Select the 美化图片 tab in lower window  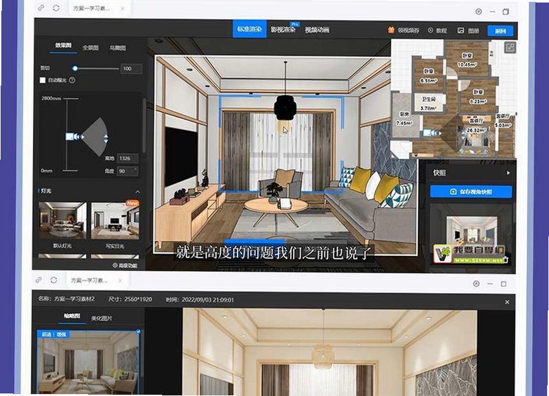[102, 318]
